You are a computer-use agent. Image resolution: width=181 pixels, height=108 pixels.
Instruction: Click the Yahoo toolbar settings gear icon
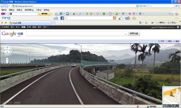pos(176,14)
